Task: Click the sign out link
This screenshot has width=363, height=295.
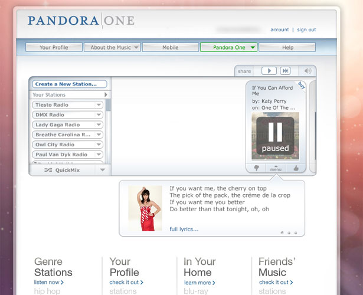Action: click(x=306, y=29)
